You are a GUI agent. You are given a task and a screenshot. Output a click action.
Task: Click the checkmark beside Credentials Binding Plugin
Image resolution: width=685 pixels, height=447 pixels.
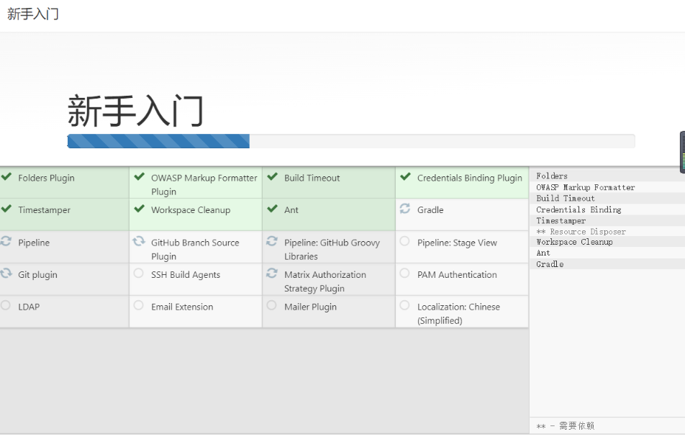click(x=405, y=176)
